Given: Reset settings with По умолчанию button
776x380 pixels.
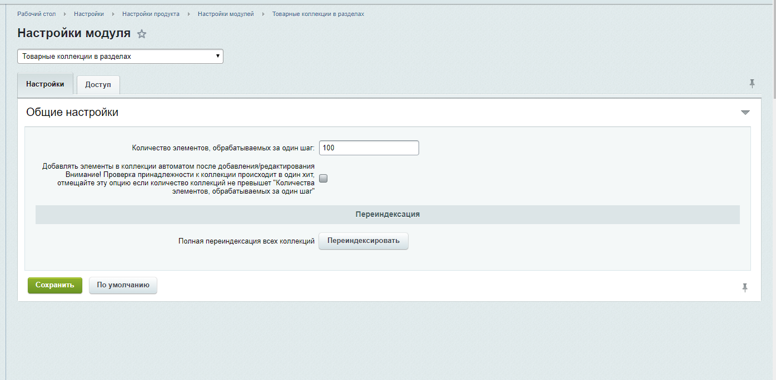Looking at the screenshot, I should (x=123, y=285).
